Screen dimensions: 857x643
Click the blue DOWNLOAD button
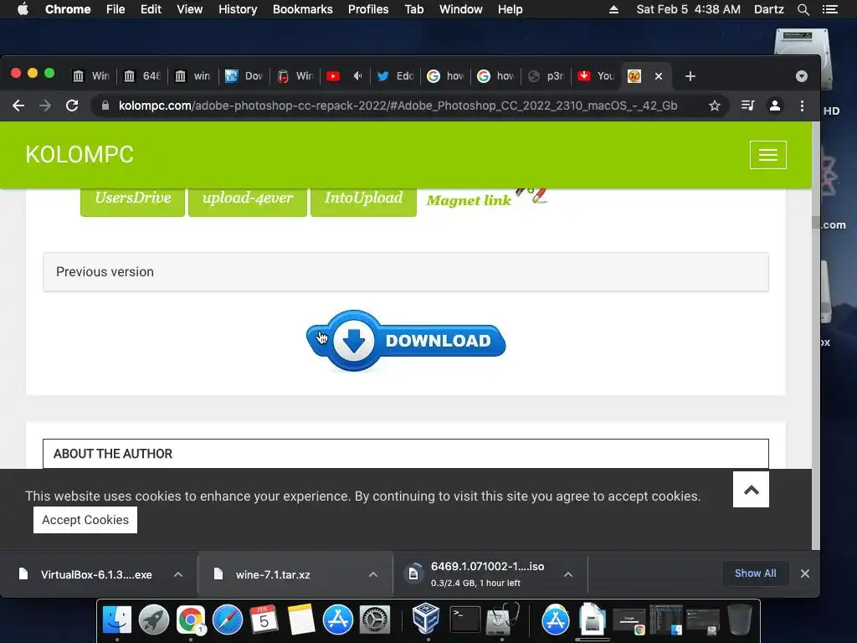click(406, 341)
